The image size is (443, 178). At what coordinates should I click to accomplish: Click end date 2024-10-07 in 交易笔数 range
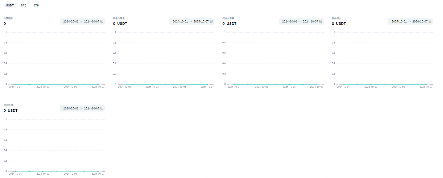(92, 22)
